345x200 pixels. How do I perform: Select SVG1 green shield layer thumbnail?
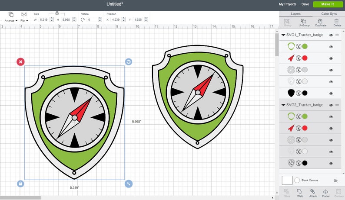(291, 46)
